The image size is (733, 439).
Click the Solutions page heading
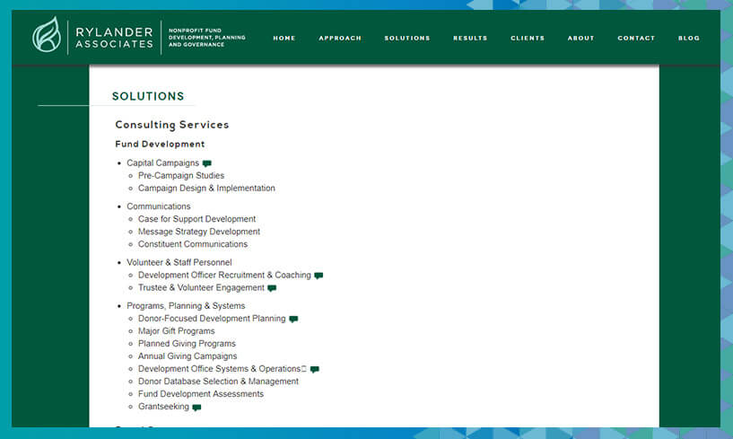(x=148, y=96)
